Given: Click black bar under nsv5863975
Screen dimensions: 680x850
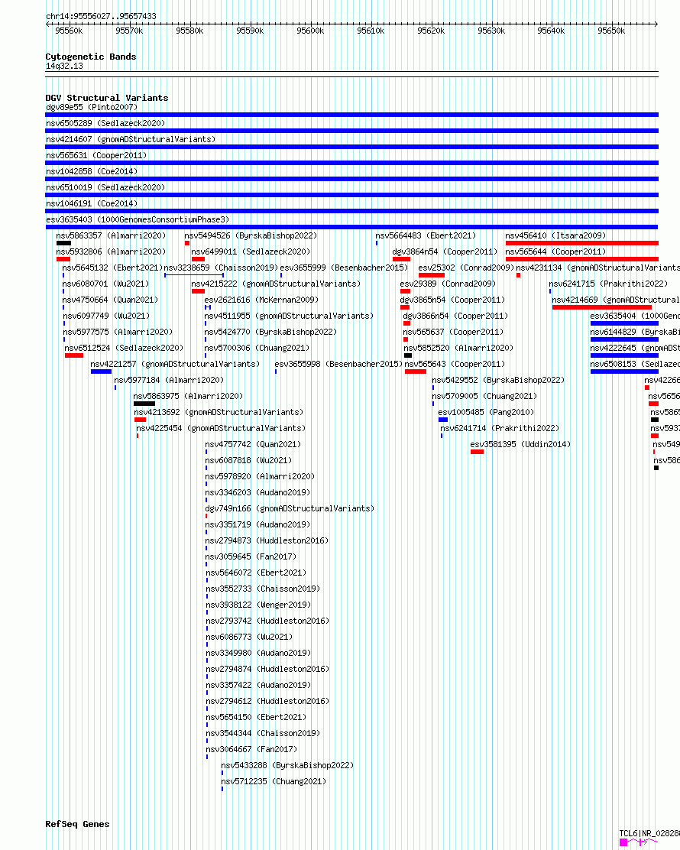Looking at the screenshot, I should tap(144, 404).
